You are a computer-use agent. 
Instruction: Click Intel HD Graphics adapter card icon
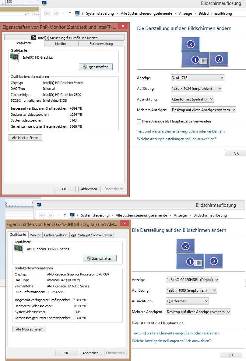coord(15,57)
